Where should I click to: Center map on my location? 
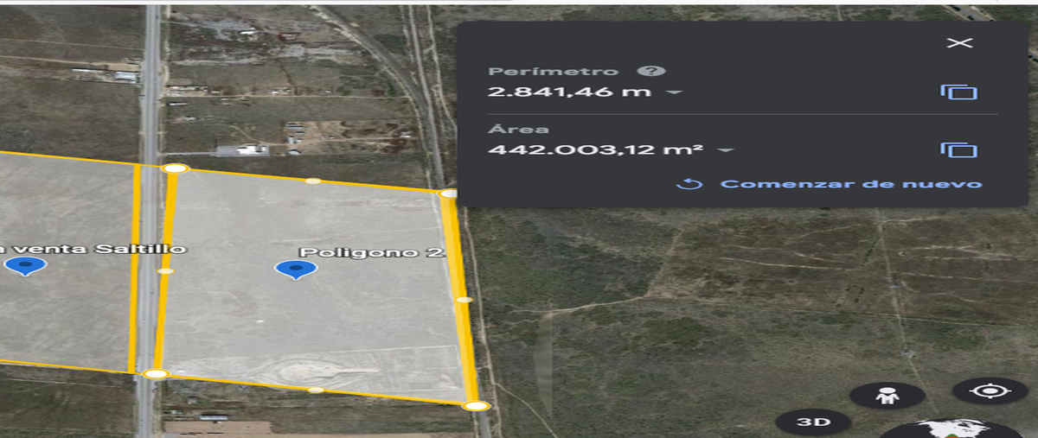(989, 390)
